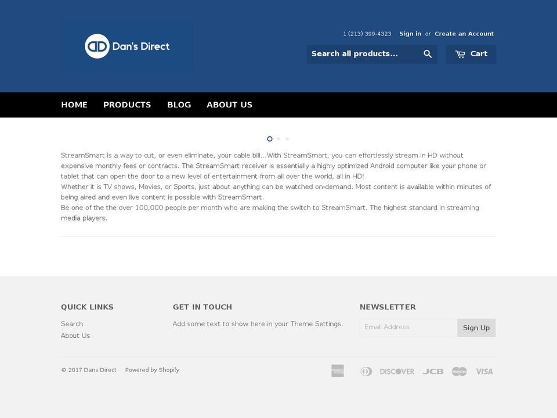Select the second slideshow dot

(278, 139)
